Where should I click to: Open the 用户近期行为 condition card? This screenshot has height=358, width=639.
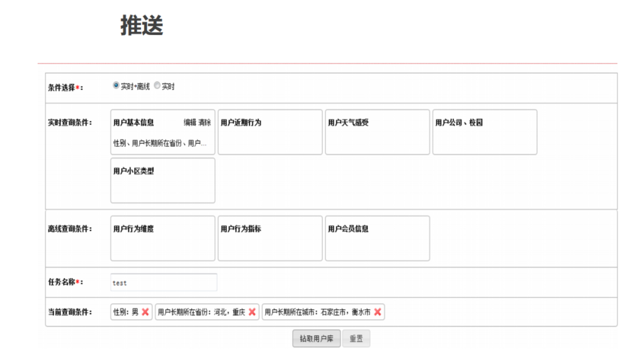(x=270, y=132)
